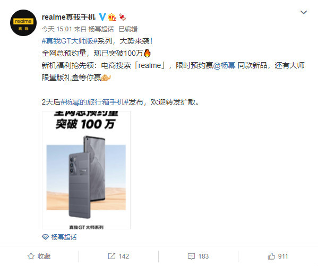
Task: Click the star favorite icon
Action: 31,256
